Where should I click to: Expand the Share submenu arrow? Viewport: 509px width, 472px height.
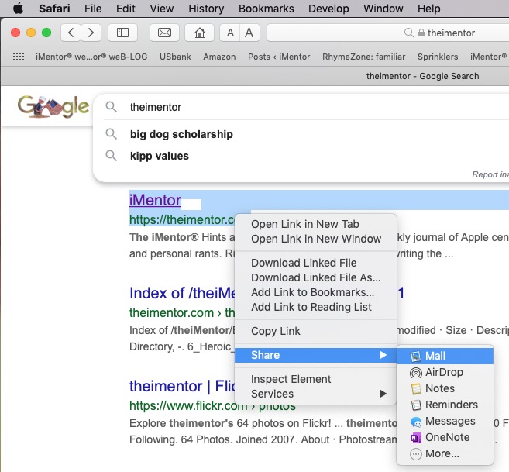point(383,355)
